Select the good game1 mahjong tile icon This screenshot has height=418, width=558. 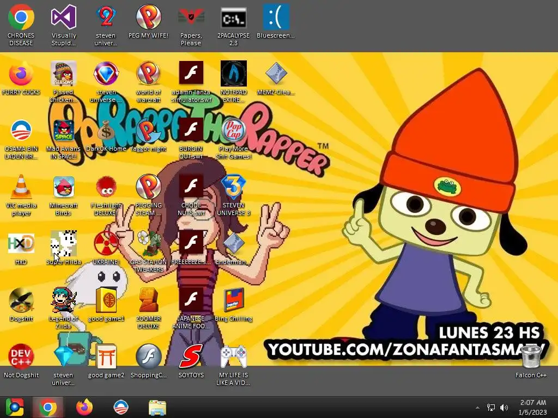pyautogui.click(x=106, y=300)
